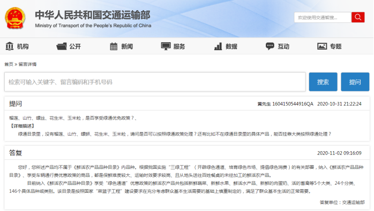Image resolution: width=374 pixels, height=211 pixels.
Task: Click the 公开 folder icon
Action: [62, 46]
